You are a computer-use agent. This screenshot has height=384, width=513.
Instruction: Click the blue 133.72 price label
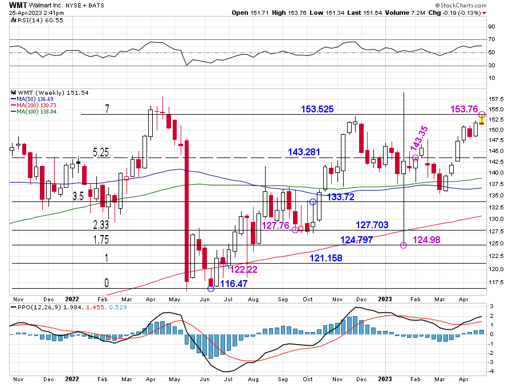click(341, 197)
